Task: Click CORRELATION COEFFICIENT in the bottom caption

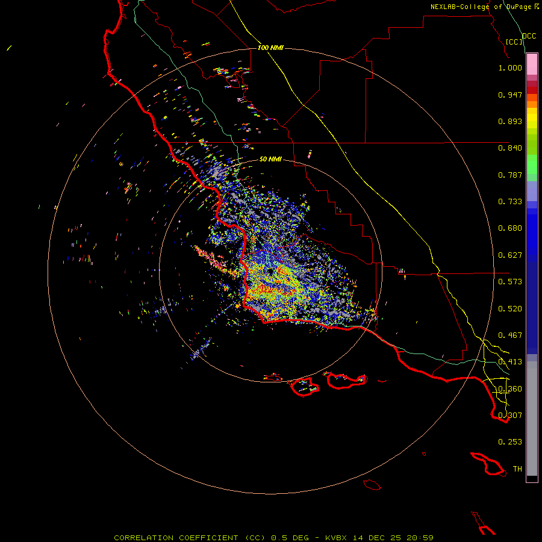Action: point(176,538)
